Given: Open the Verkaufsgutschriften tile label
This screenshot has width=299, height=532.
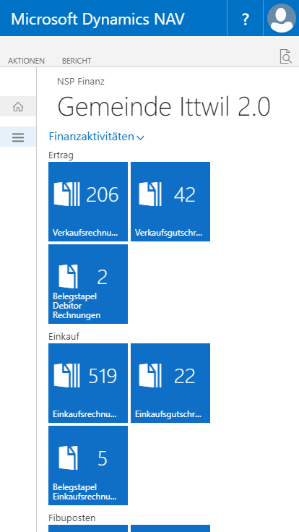Looking at the screenshot, I should (x=168, y=233).
